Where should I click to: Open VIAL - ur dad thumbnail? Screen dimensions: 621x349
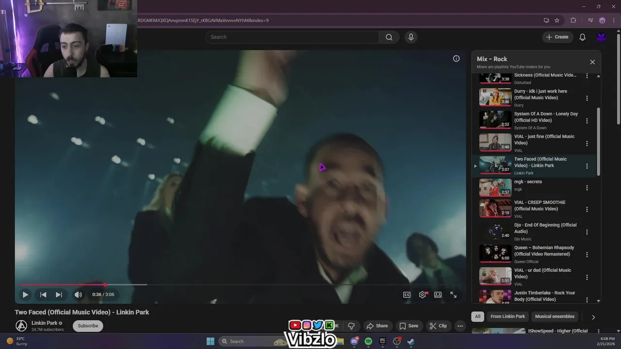tap(495, 276)
